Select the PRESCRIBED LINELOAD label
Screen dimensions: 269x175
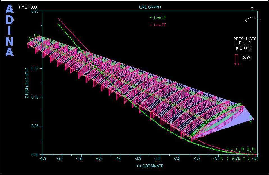[245, 41]
